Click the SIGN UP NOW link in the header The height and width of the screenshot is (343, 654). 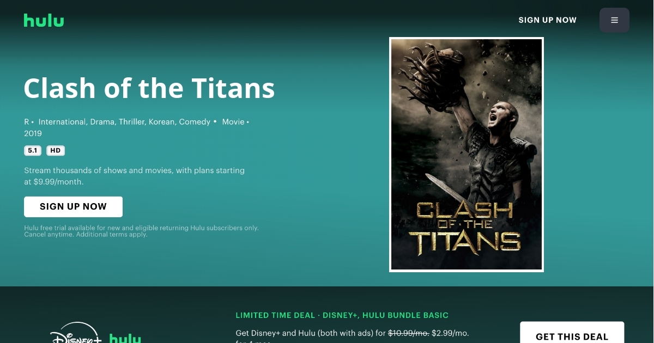pos(547,20)
